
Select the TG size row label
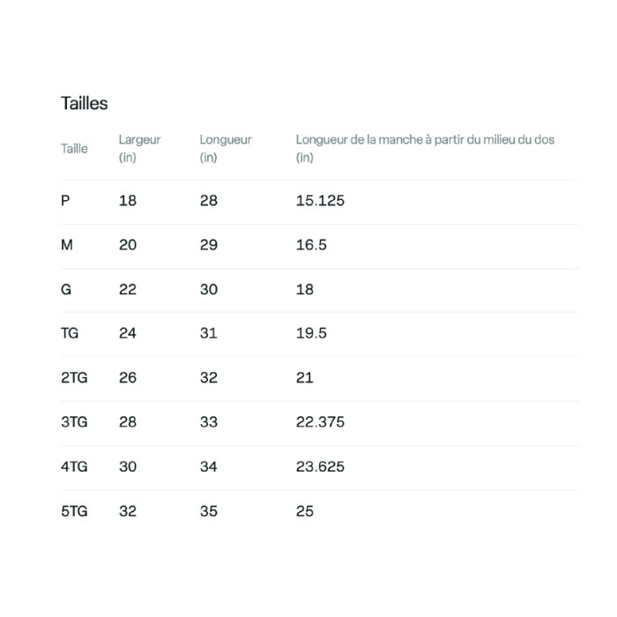pos(71,333)
